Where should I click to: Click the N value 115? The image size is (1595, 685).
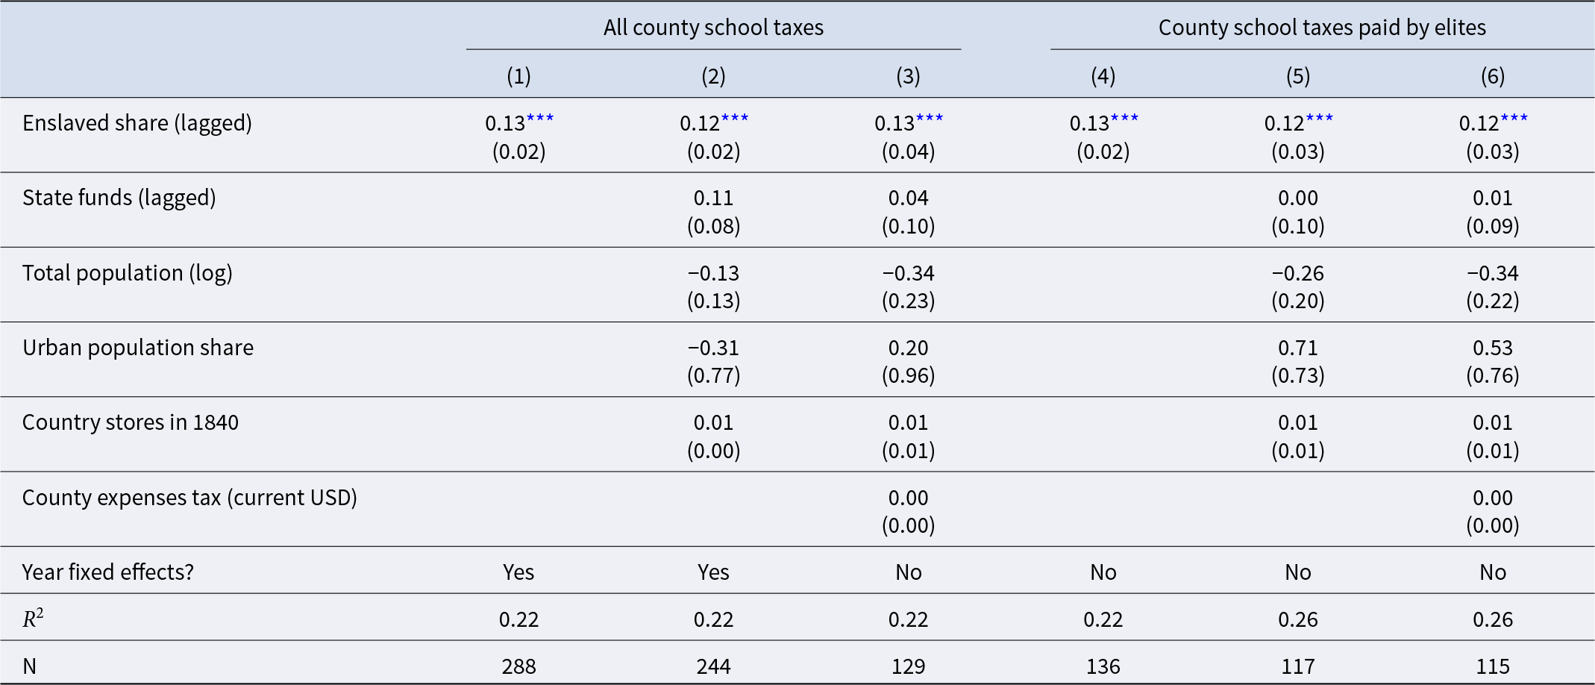point(1492,666)
